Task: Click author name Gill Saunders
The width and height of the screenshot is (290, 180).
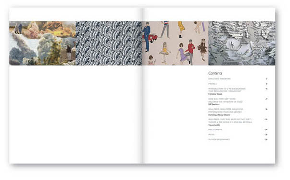Action: (214, 104)
